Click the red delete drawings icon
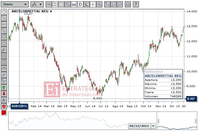This screenshot has width=198, height=131. pos(4,106)
